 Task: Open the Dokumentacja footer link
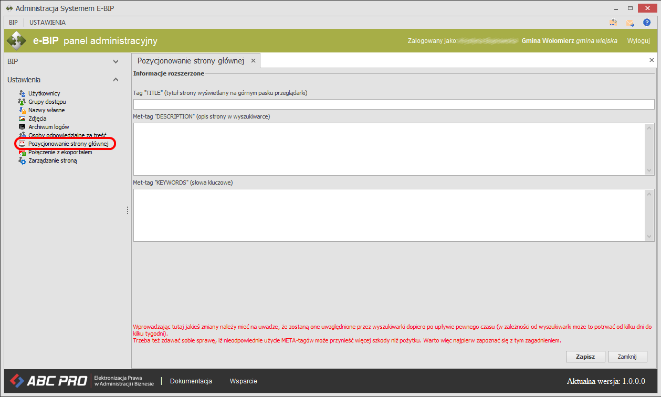pos(191,381)
